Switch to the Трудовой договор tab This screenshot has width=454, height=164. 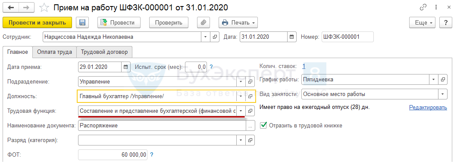tap(104, 52)
